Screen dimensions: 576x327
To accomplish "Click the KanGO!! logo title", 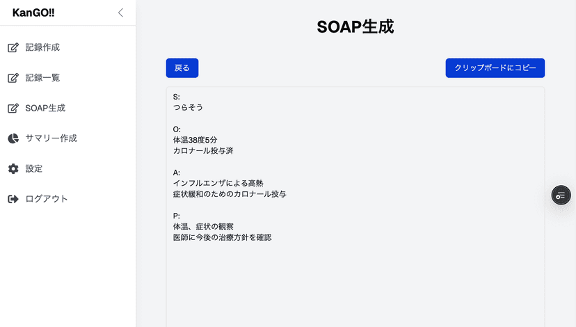I will point(33,13).
